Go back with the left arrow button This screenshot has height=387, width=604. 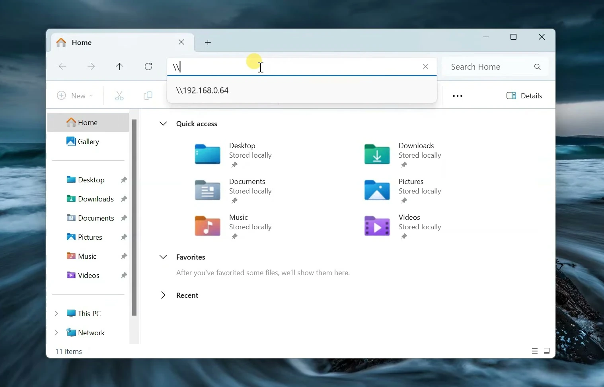click(x=62, y=66)
